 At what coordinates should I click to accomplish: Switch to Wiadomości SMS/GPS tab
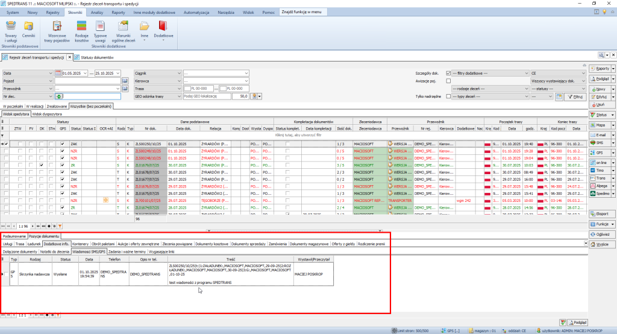coord(89,251)
